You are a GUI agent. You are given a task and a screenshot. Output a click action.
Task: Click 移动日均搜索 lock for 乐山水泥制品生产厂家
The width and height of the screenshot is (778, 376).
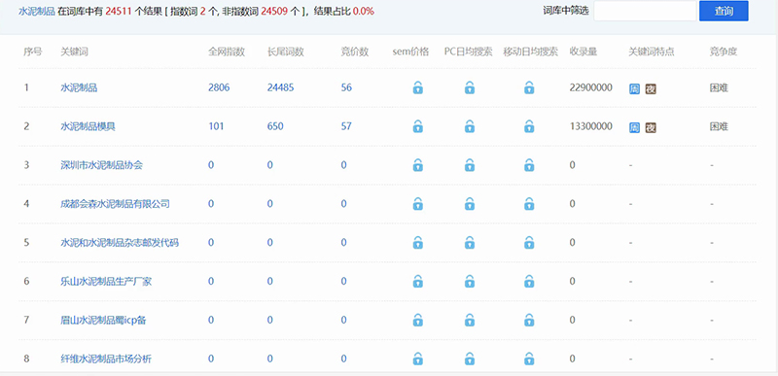pos(529,281)
